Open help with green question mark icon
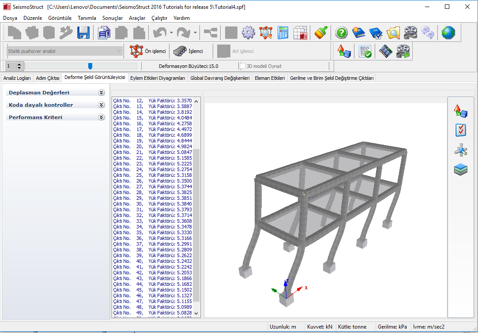The width and height of the screenshot is (478, 333). tap(341, 33)
